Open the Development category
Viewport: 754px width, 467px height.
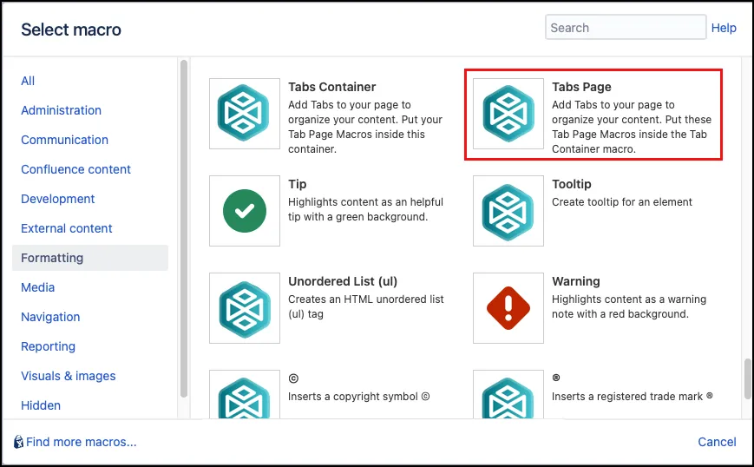[x=58, y=199]
